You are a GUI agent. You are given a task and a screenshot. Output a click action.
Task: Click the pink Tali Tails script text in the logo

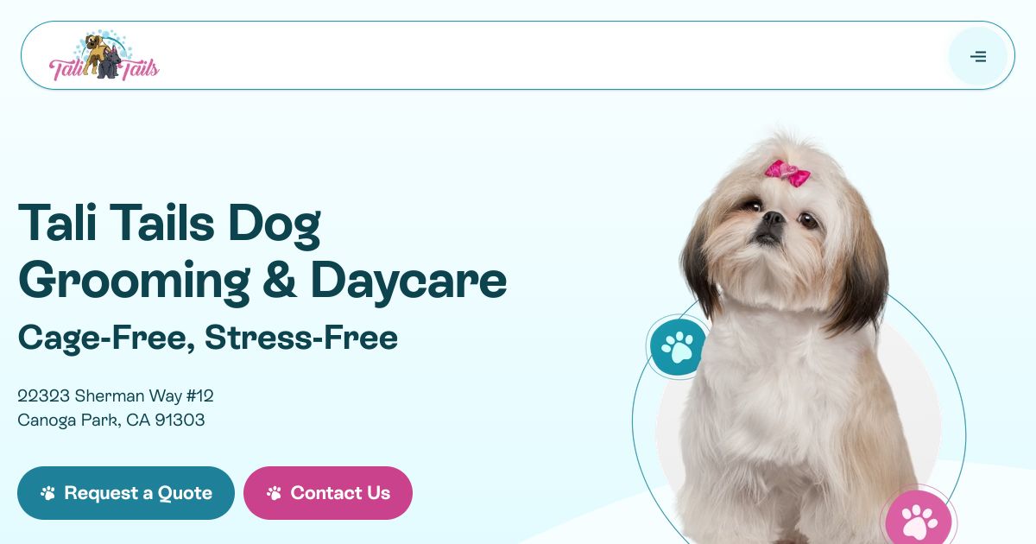(x=104, y=70)
